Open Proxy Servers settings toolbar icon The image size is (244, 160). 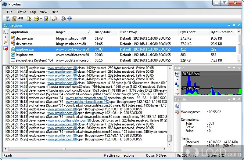7,19
